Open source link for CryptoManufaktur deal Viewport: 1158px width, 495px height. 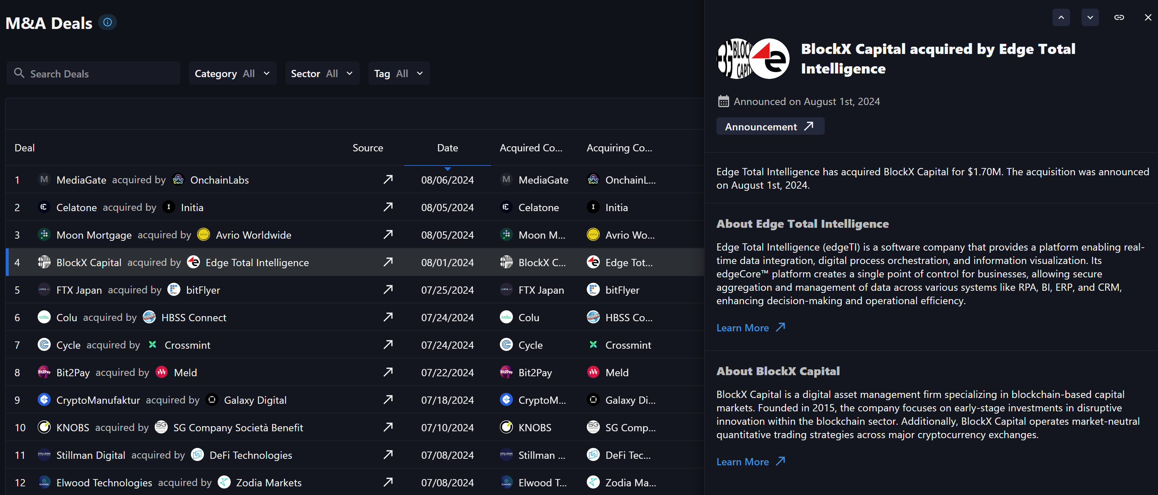click(388, 399)
